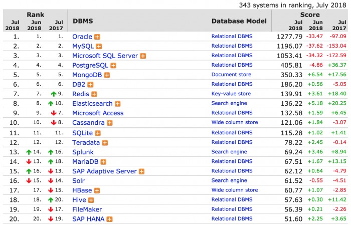Viewport: 351px width, 225px height.
Task: Click MongoDB's score 350.33
Action: point(291,75)
